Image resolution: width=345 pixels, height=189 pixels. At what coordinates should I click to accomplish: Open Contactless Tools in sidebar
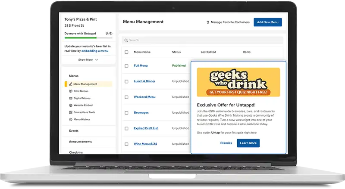84,112
